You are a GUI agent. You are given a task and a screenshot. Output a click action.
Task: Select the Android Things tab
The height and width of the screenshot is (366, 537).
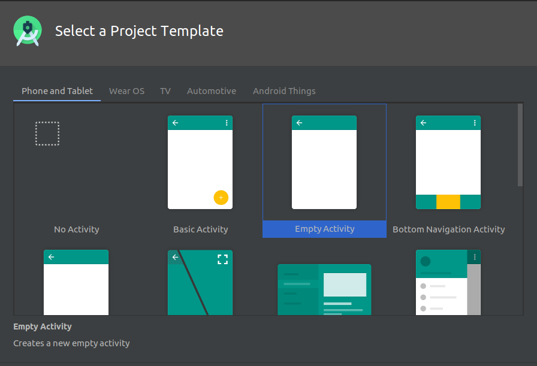(284, 90)
